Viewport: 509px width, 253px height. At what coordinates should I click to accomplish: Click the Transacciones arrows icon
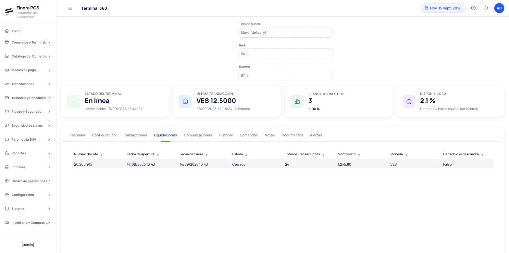7,84
